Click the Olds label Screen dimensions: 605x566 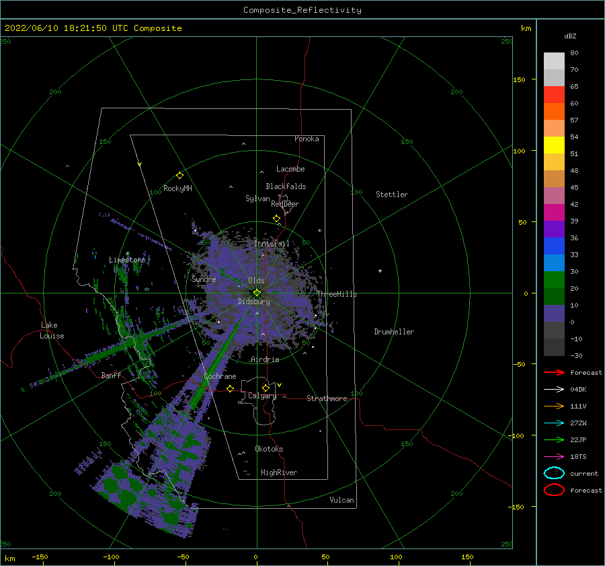pos(256,281)
